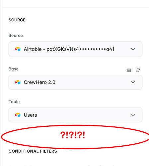Click the Airtable logo beside CrewHero 2.0
Image resolution: width=149 pixels, height=166 pixels.
point(18,82)
